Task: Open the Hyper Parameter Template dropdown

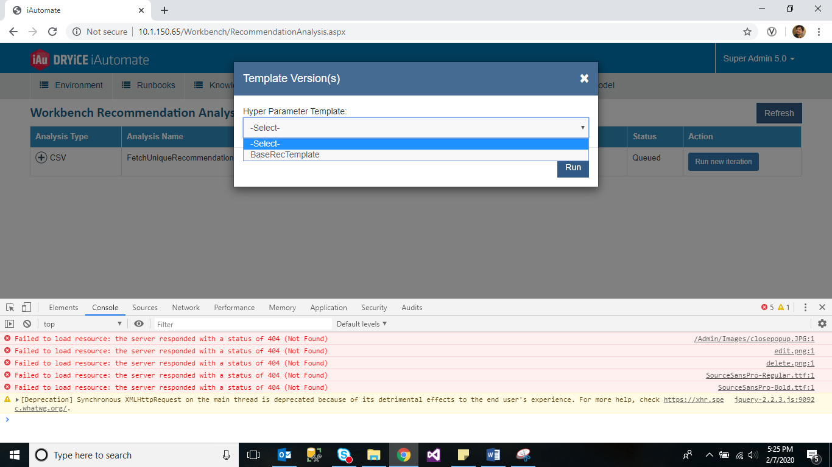Action: point(416,128)
